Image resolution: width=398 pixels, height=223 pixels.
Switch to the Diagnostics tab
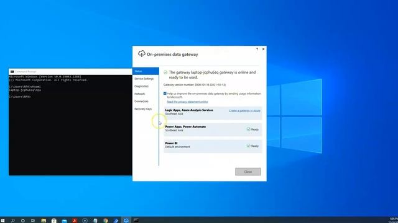[x=141, y=86]
